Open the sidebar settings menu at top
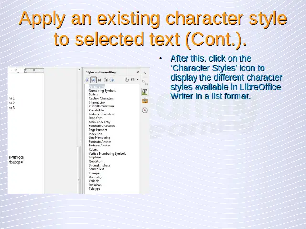This screenshot has width=306, height=229. point(145,73)
